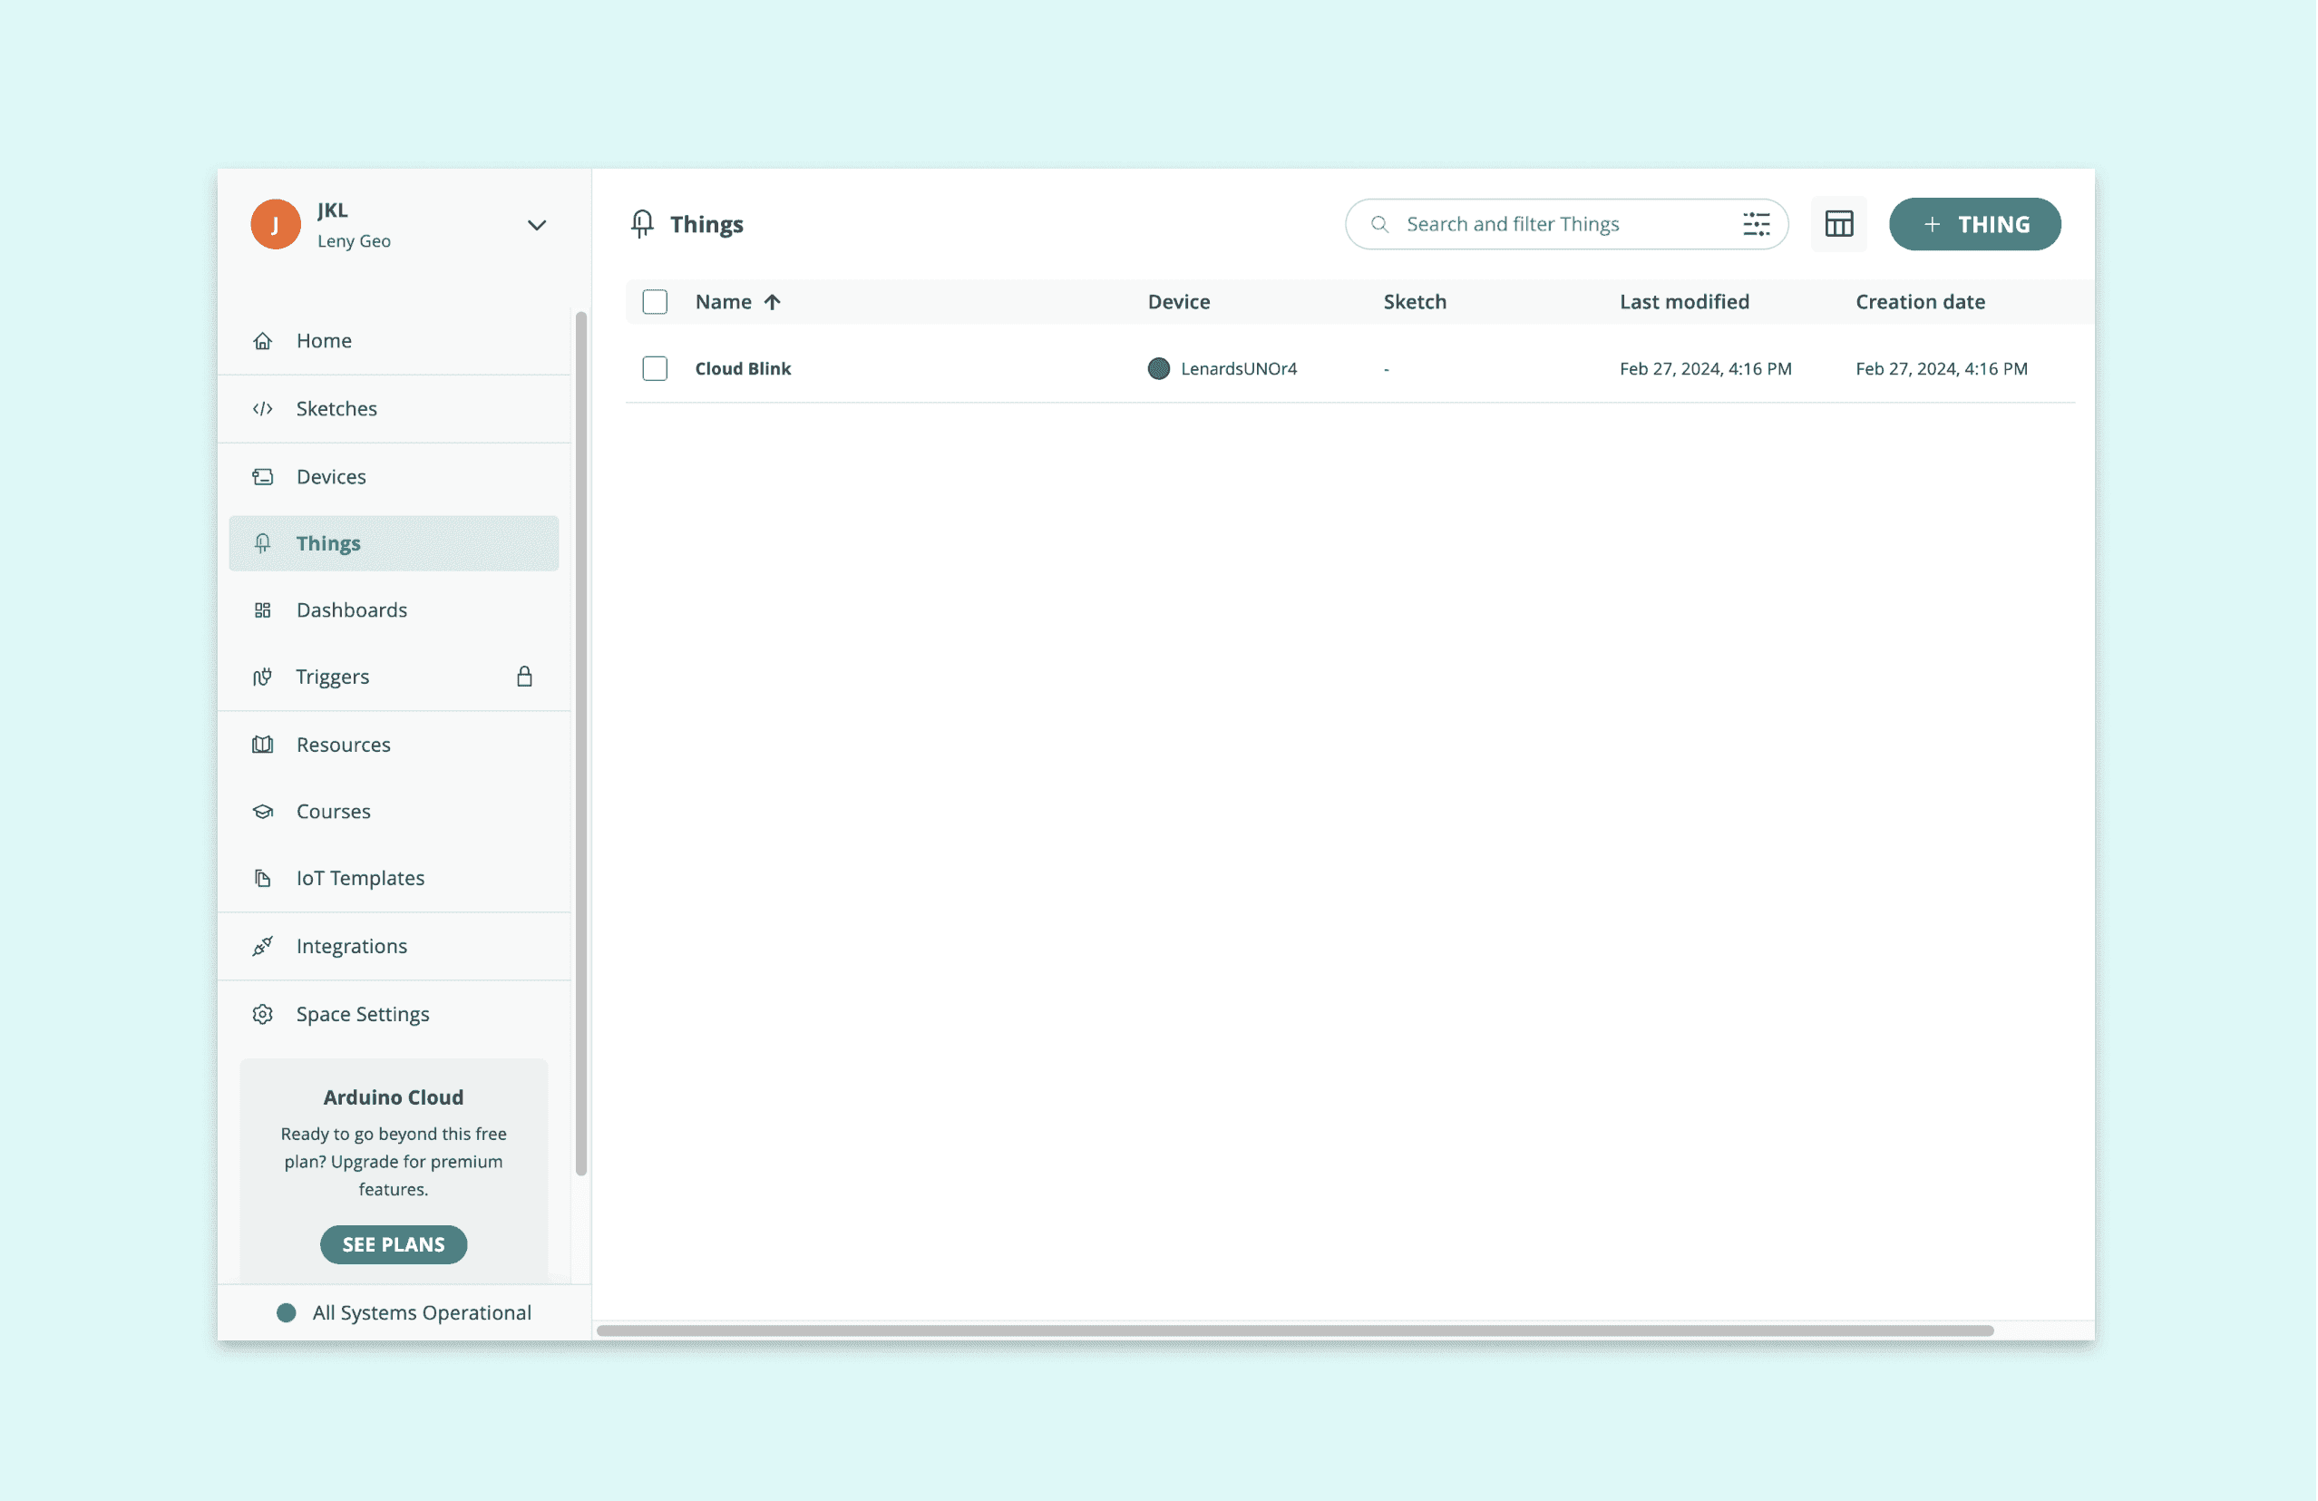The image size is (2318, 1501).
Task: Sort by Name column arrow
Action: tap(773, 302)
